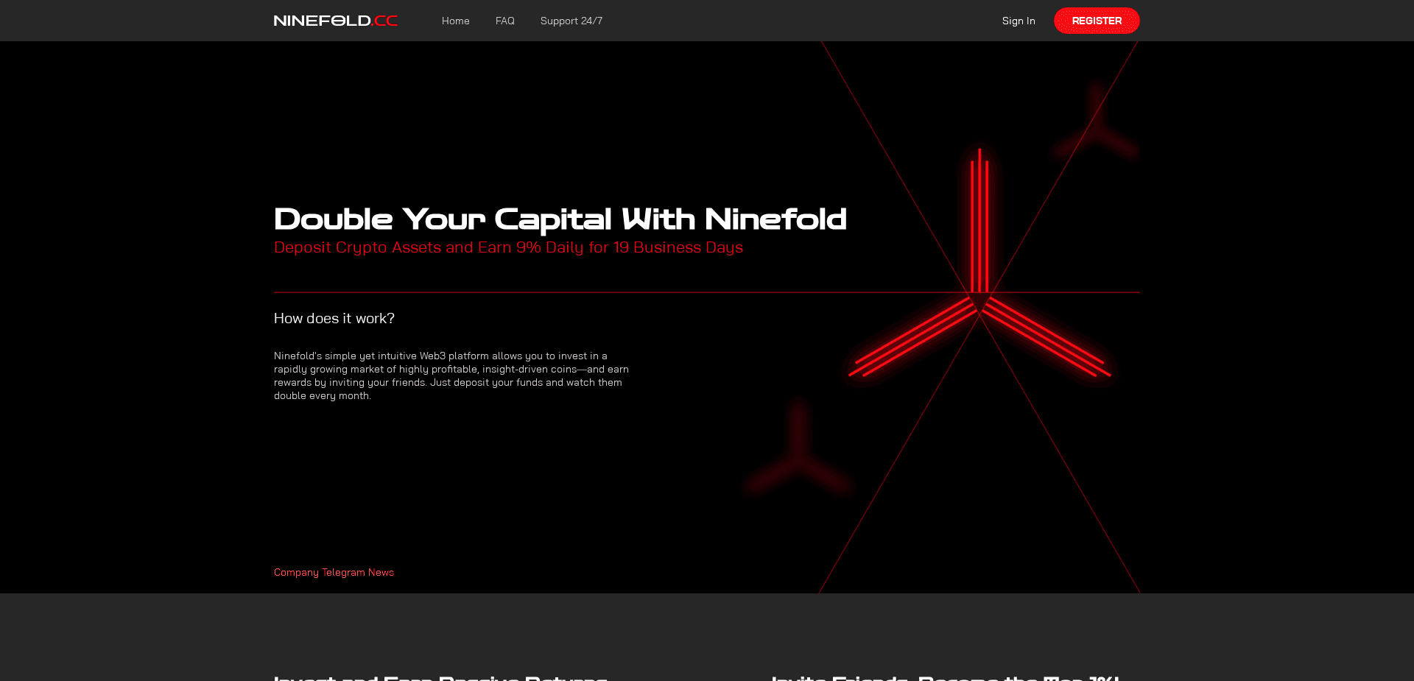The width and height of the screenshot is (1414, 681).
Task: Select Home in the top navigation
Action: (x=455, y=21)
